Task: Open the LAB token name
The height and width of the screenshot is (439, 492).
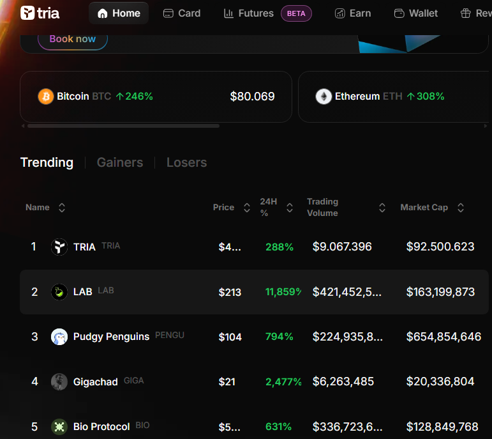Action: (83, 292)
